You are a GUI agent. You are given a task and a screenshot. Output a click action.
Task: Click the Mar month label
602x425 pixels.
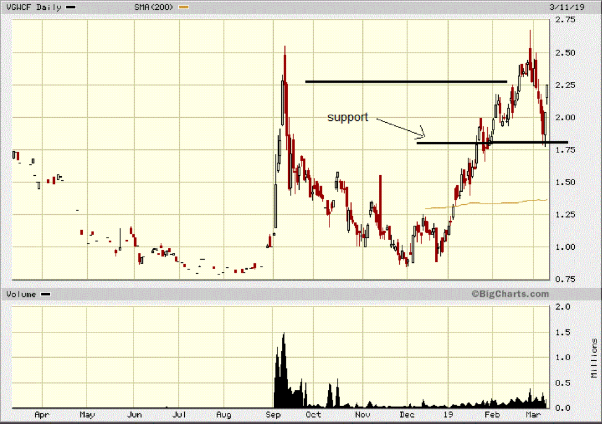point(533,415)
